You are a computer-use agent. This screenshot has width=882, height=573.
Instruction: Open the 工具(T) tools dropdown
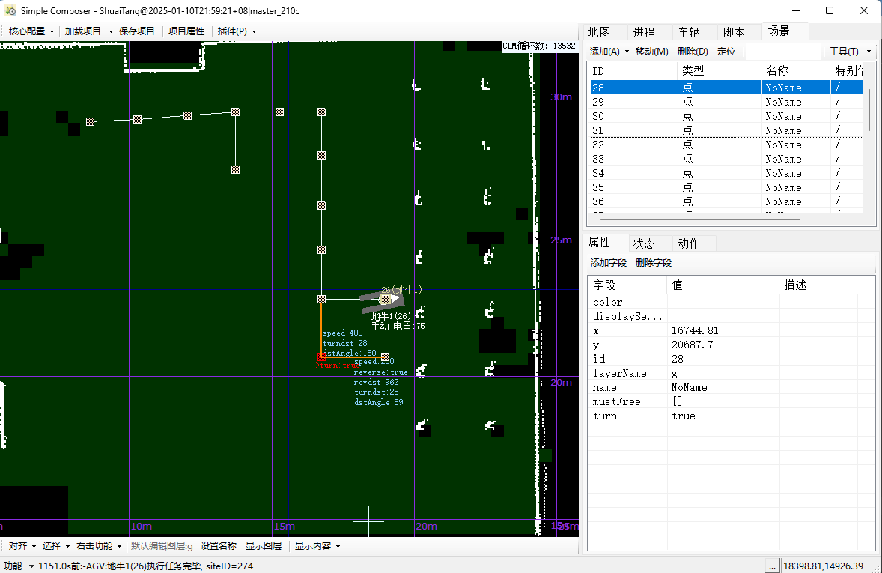(850, 52)
